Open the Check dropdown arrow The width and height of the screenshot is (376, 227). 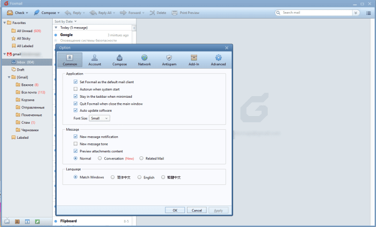tap(27, 13)
